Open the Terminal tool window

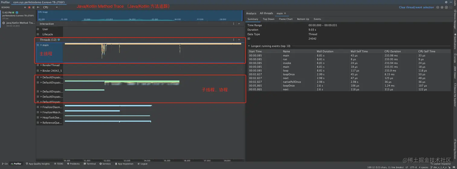89,164
